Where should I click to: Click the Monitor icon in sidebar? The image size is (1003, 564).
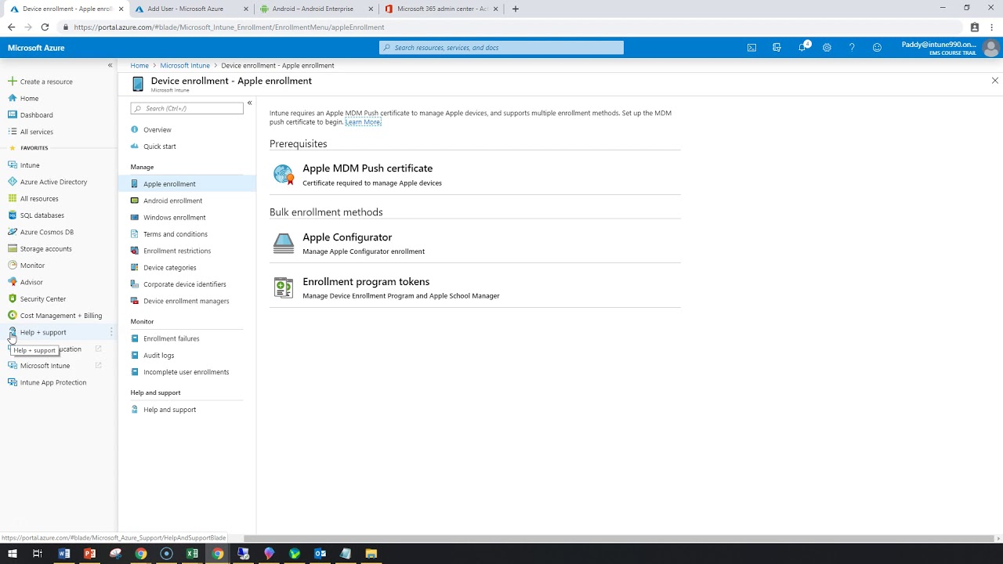[x=13, y=266]
